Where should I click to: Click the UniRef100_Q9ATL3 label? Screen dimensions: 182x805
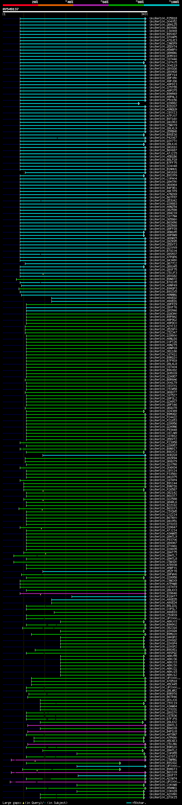click(163, 725)
